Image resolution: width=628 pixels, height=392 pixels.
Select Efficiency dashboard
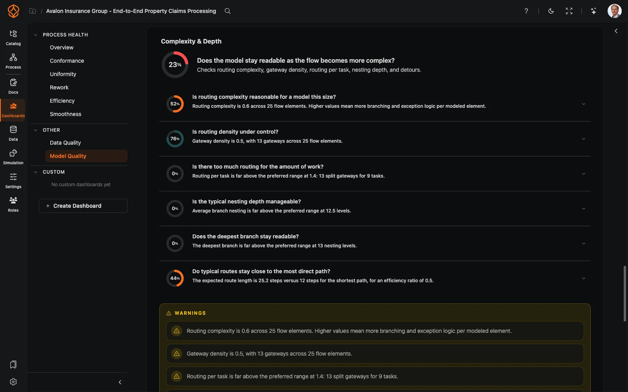click(62, 101)
